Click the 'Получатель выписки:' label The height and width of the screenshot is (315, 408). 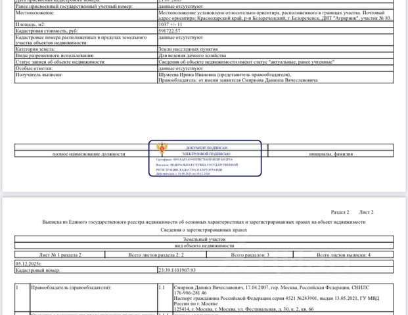coord(39,75)
